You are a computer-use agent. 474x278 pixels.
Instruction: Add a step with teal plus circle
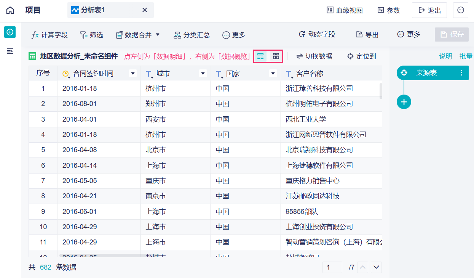click(404, 102)
